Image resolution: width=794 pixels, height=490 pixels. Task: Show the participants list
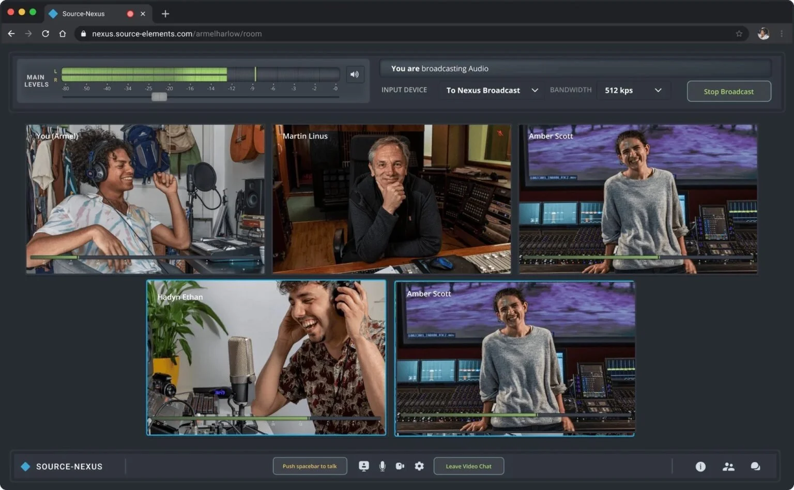coord(728,467)
